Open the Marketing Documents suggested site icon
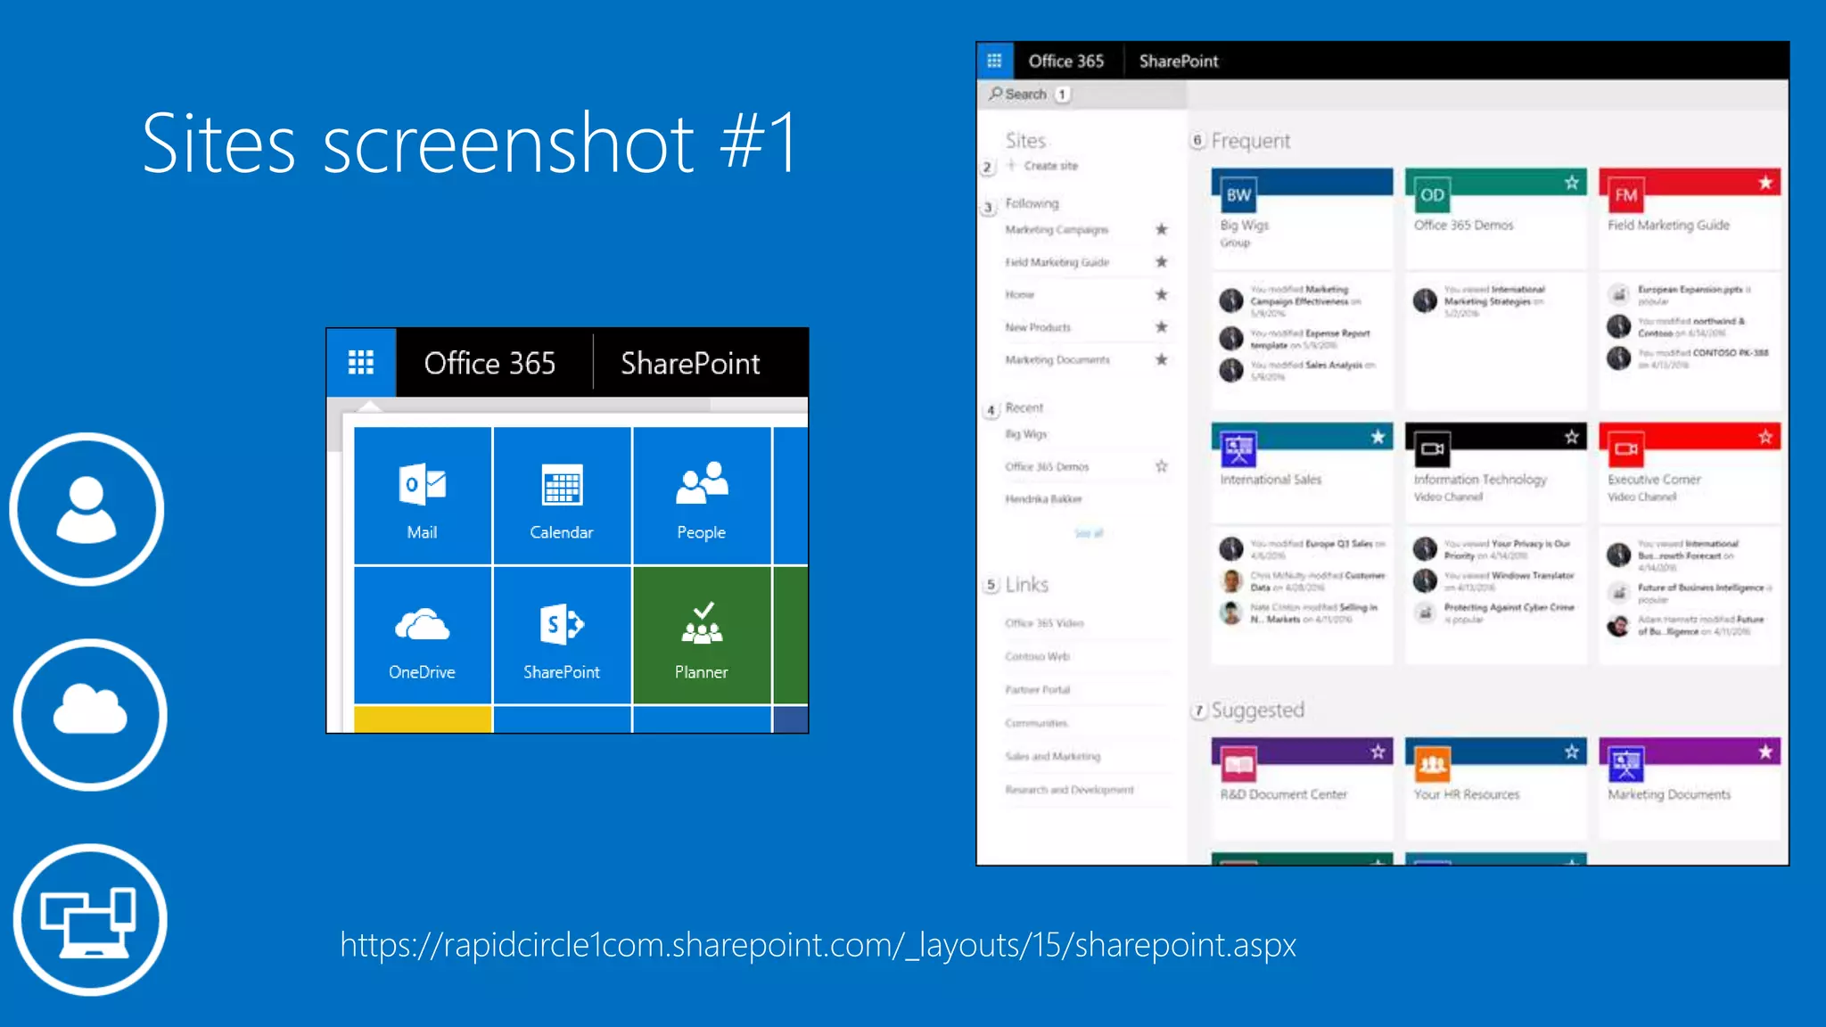 1626,764
